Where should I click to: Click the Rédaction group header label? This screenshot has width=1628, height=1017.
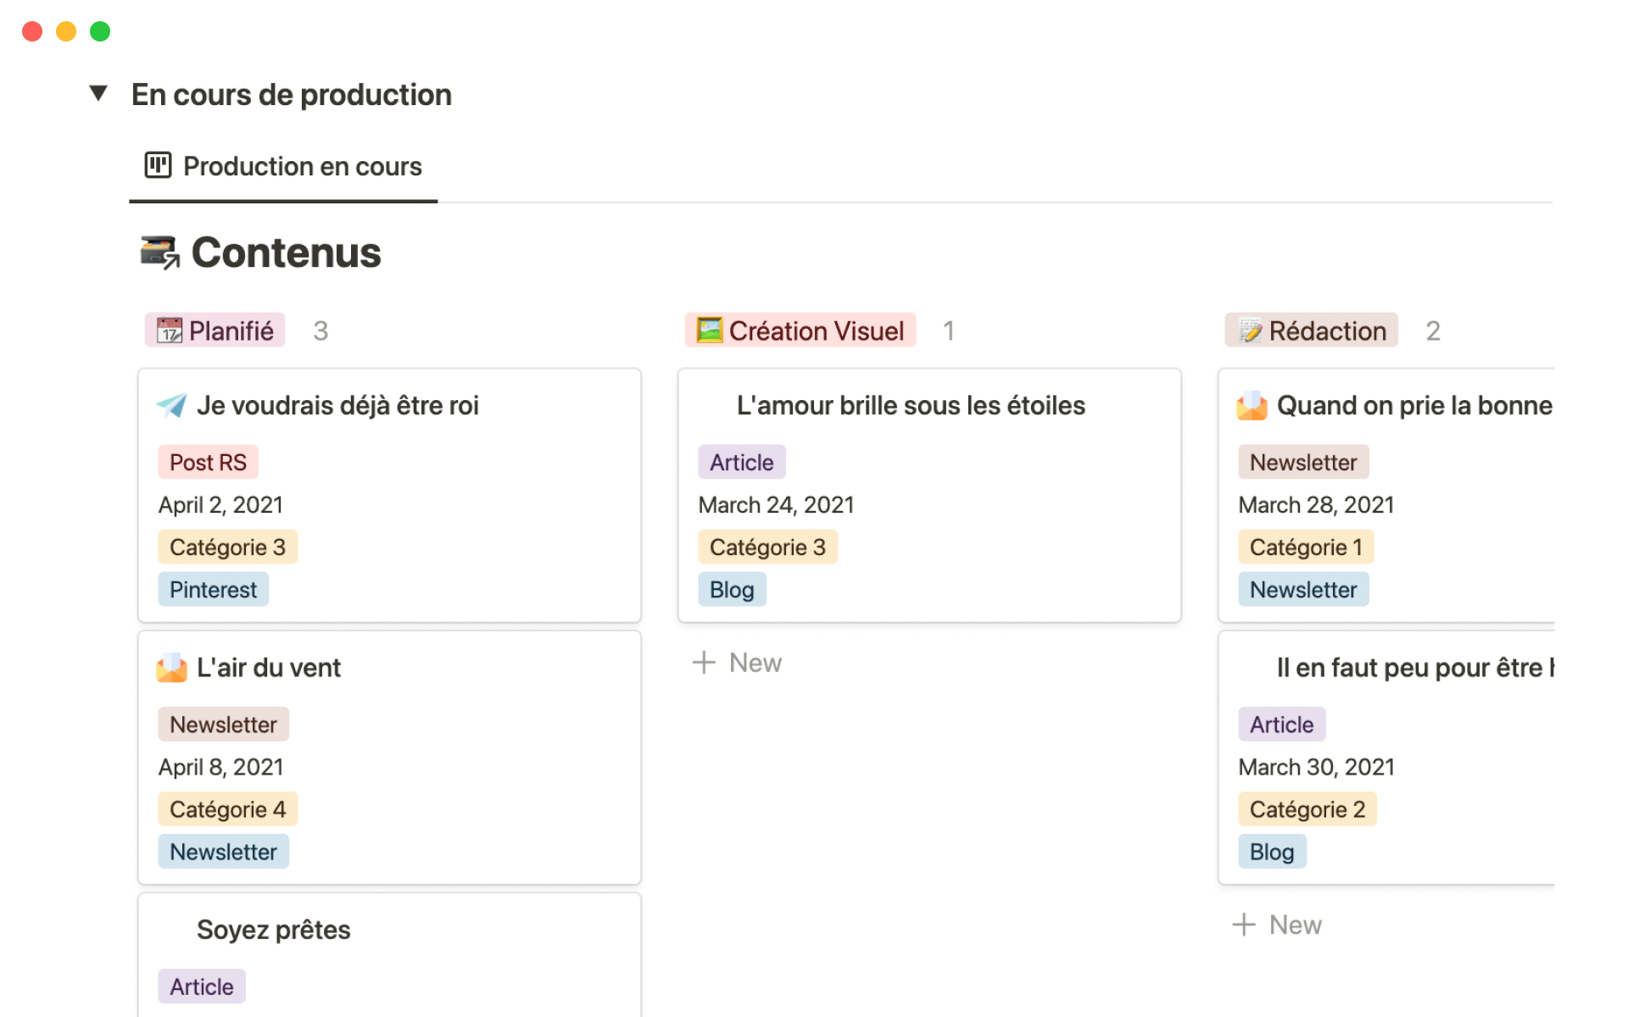pyautogui.click(x=1327, y=331)
